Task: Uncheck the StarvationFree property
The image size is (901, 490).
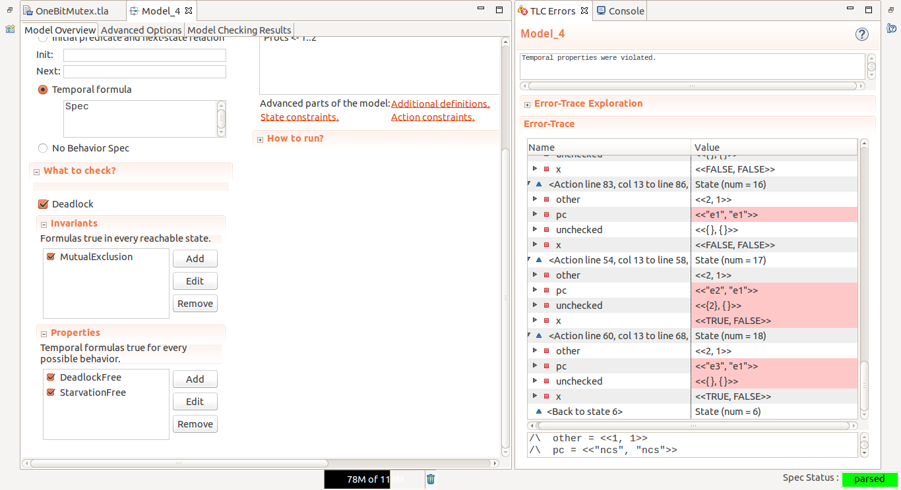Action: [x=51, y=393]
